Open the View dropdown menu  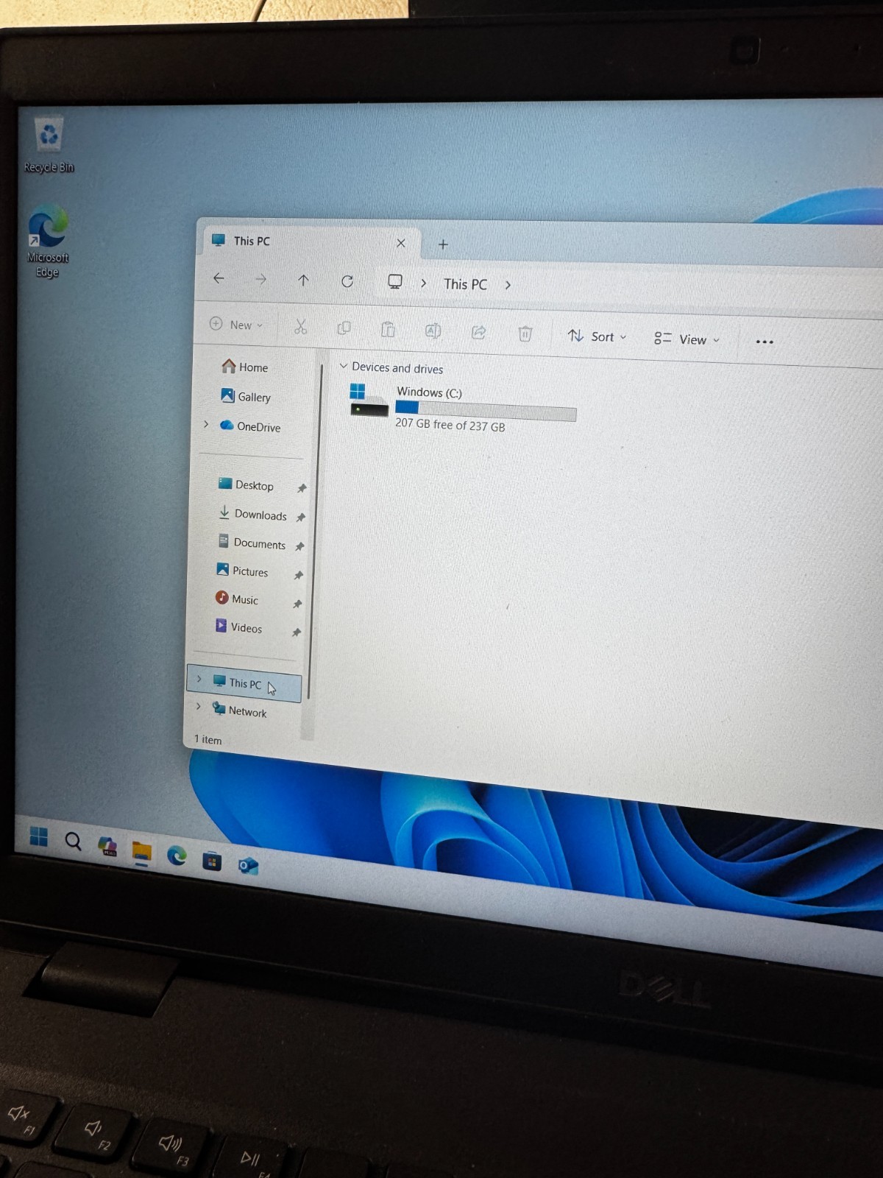[687, 339]
